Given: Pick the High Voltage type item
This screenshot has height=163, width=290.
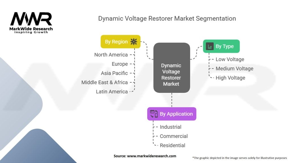Looking at the screenshot, I should click(230, 78).
